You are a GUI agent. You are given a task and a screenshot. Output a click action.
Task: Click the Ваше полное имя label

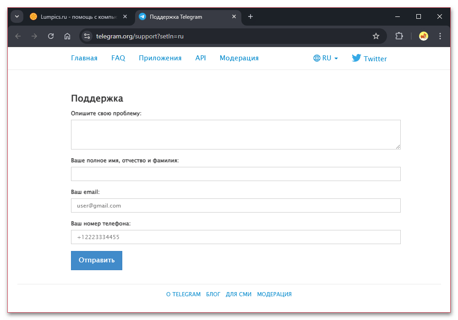(x=125, y=160)
